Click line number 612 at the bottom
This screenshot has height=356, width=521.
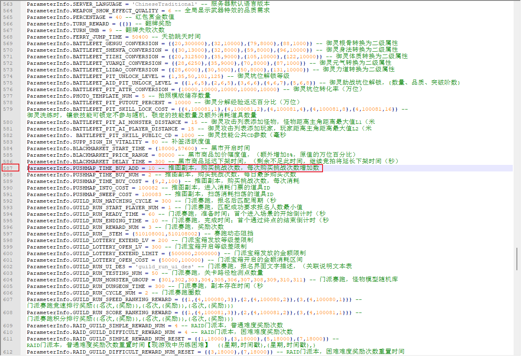click(8, 352)
